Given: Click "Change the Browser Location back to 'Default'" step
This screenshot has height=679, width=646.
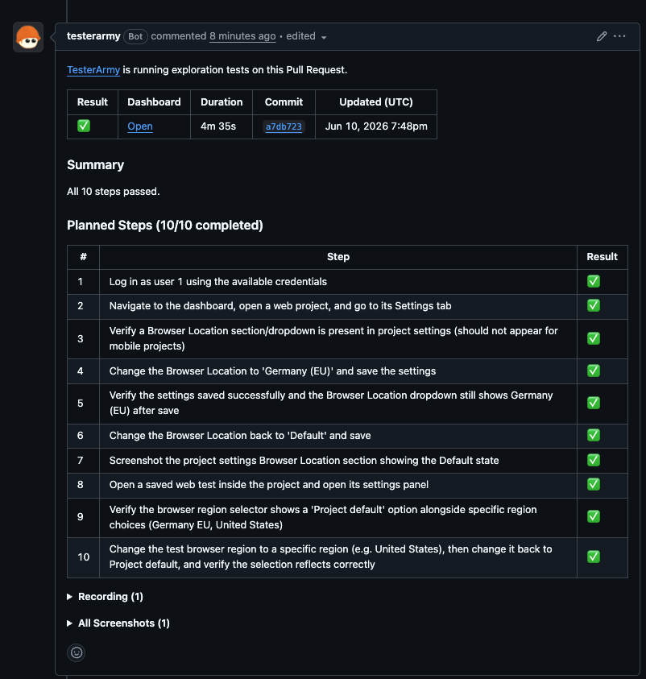Looking at the screenshot, I should (240, 436).
